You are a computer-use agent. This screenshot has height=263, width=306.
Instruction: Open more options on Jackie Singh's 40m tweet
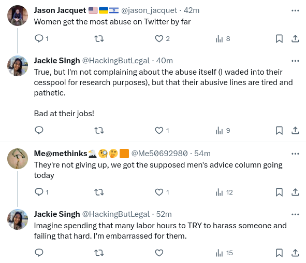point(295,61)
